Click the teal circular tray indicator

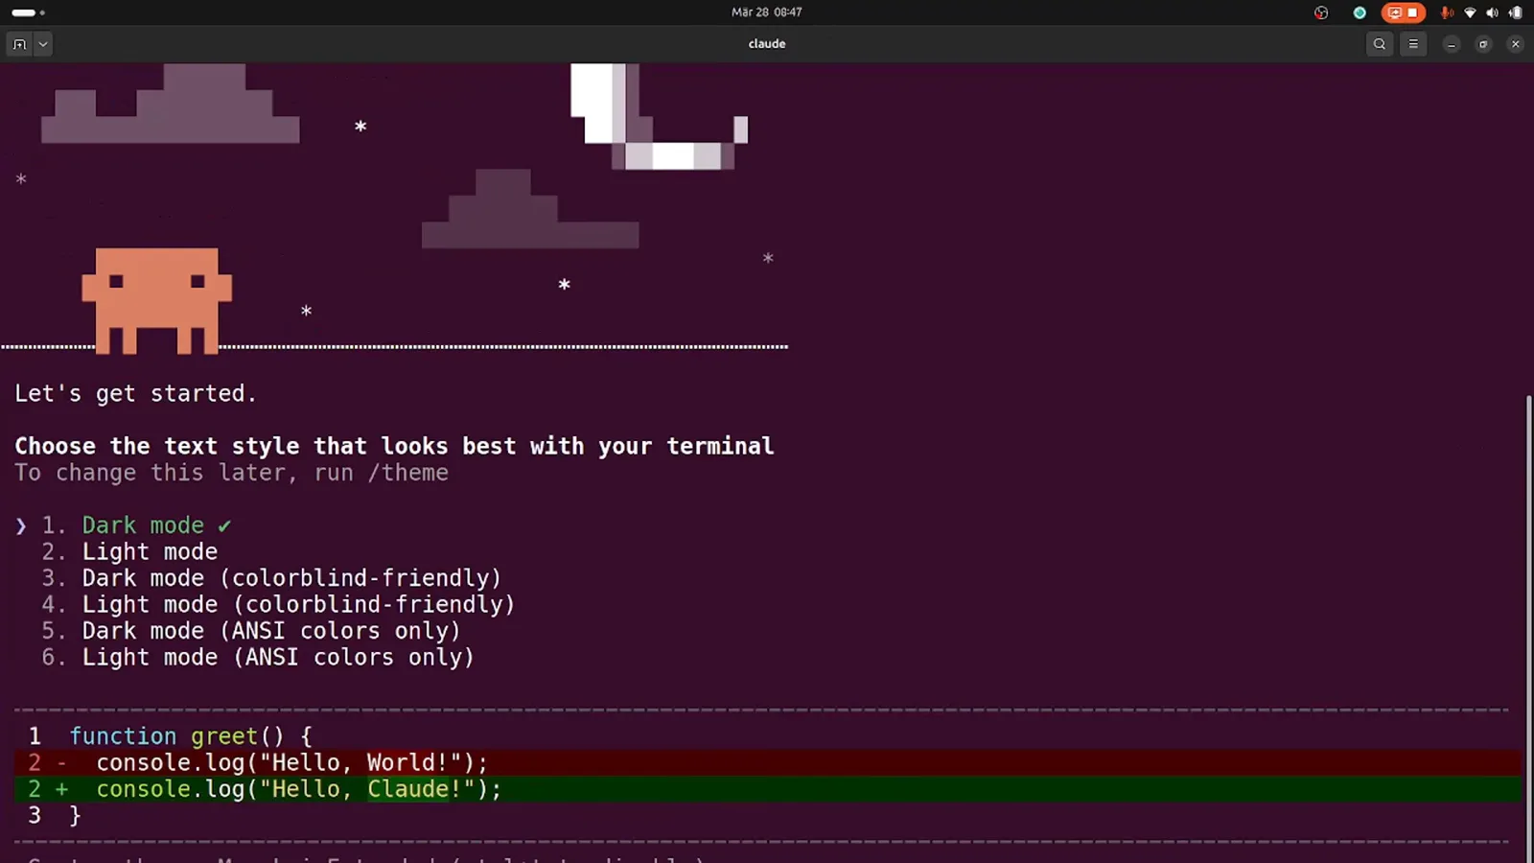[x=1360, y=12]
